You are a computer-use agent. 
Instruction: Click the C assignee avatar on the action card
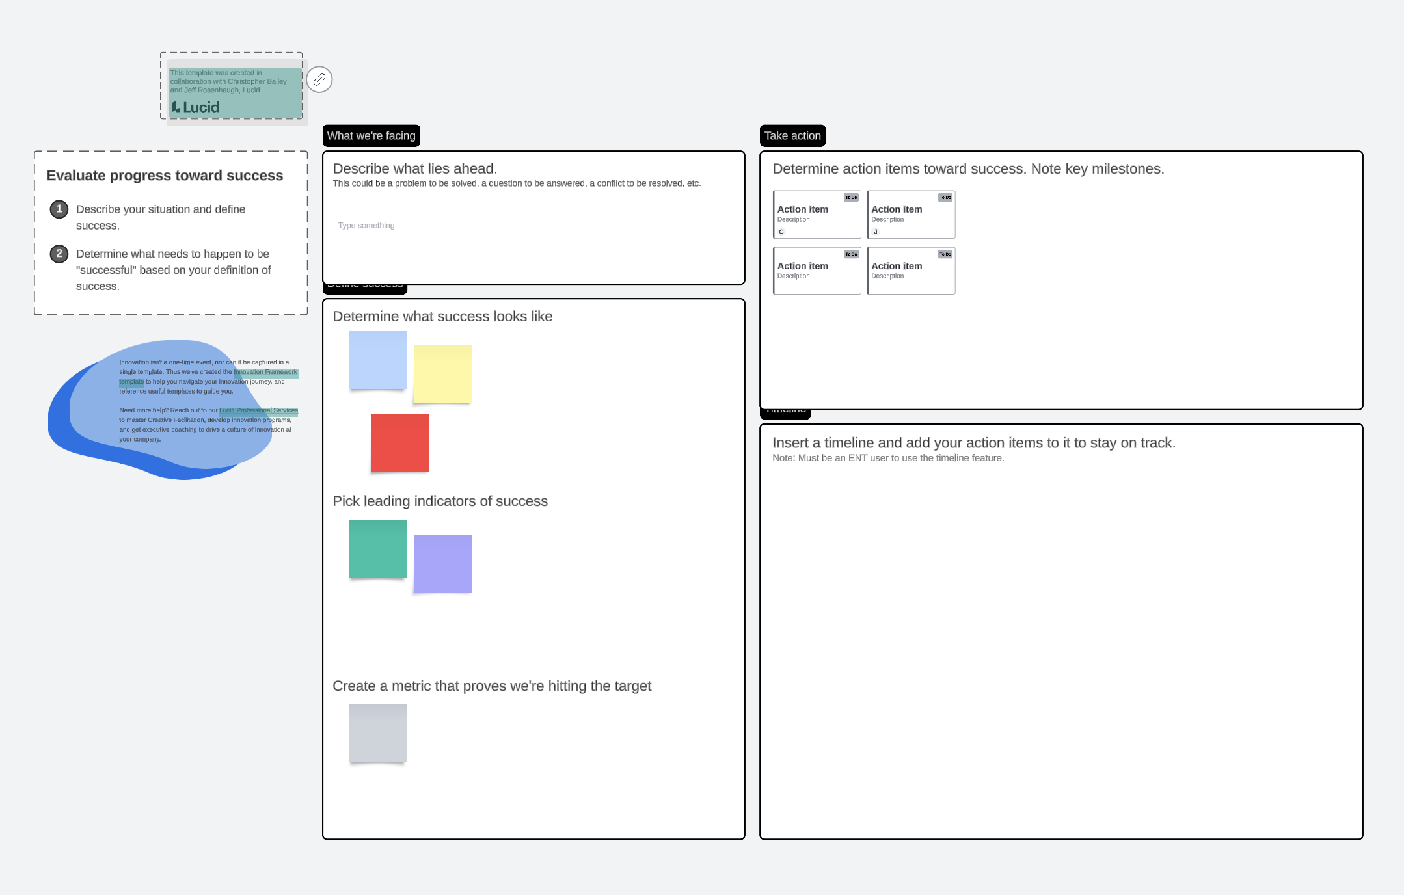click(x=781, y=232)
